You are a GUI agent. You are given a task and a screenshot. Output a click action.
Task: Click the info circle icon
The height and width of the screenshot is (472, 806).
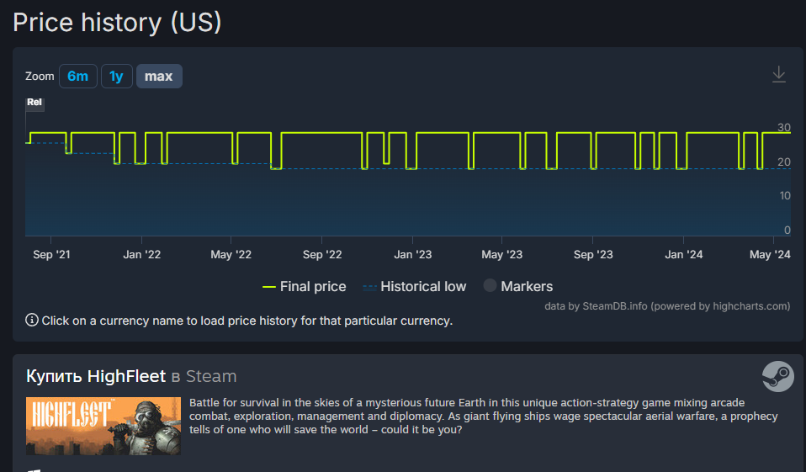[32, 320]
